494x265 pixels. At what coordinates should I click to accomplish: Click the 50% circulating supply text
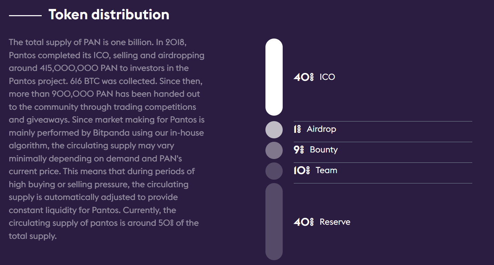pyautogui.click(x=167, y=223)
